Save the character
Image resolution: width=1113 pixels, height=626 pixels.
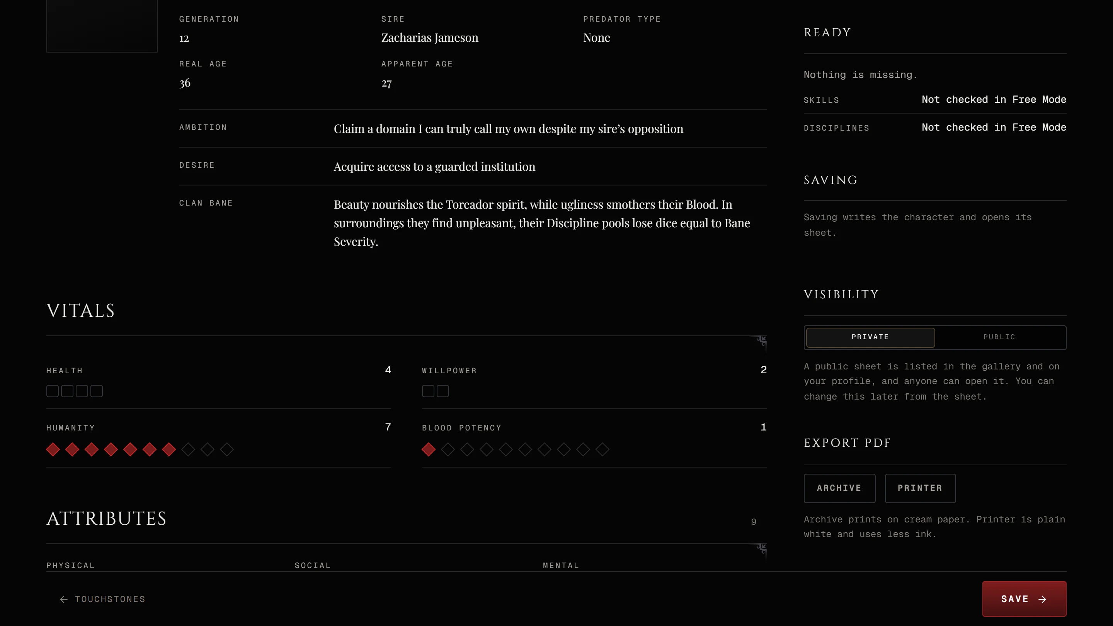click(x=1024, y=599)
